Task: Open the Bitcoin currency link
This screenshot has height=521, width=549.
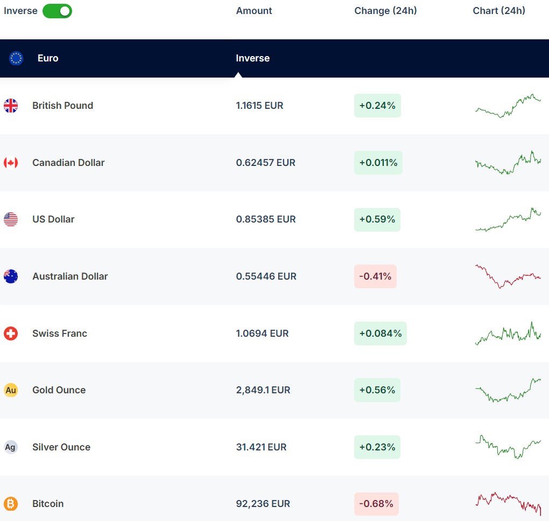Action: pyautogui.click(x=48, y=504)
